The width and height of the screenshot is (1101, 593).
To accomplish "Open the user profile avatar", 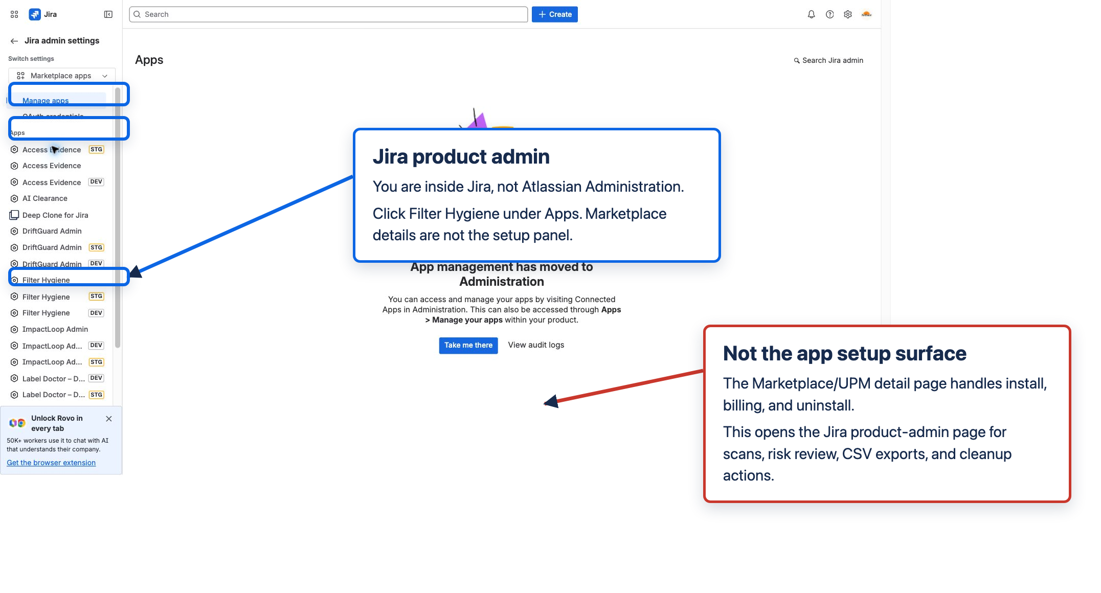I will (866, 14).
